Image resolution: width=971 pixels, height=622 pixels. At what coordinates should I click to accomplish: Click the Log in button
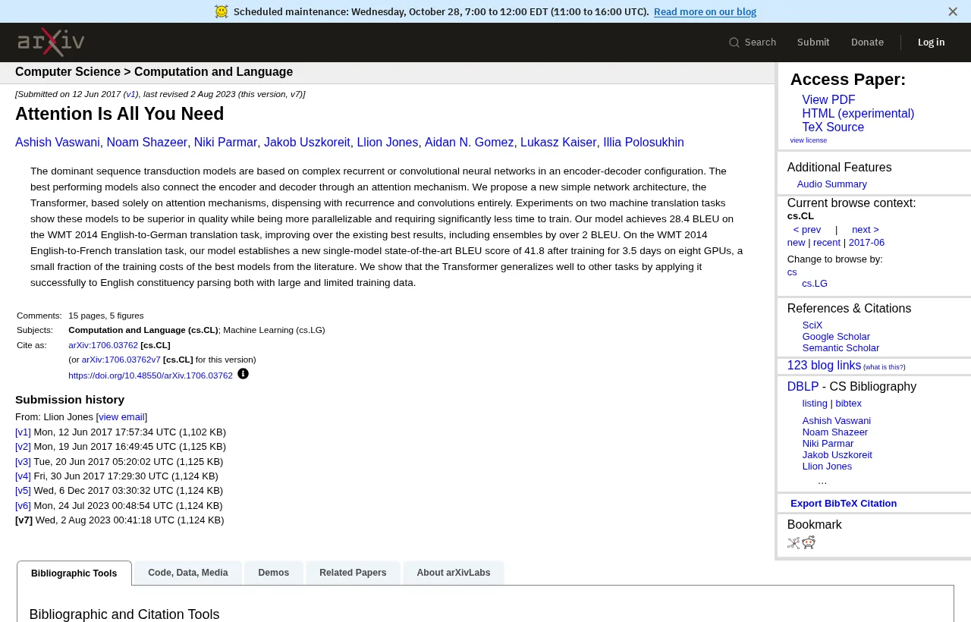point(932,42)
